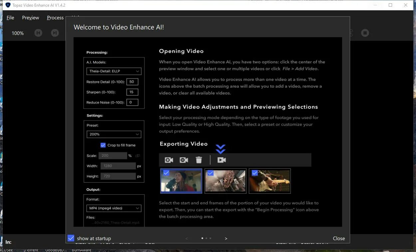This screenshot has height=252, width=416.
Task: Click the stop processing icon in toolbar
Action: click(x=365, y=33)
